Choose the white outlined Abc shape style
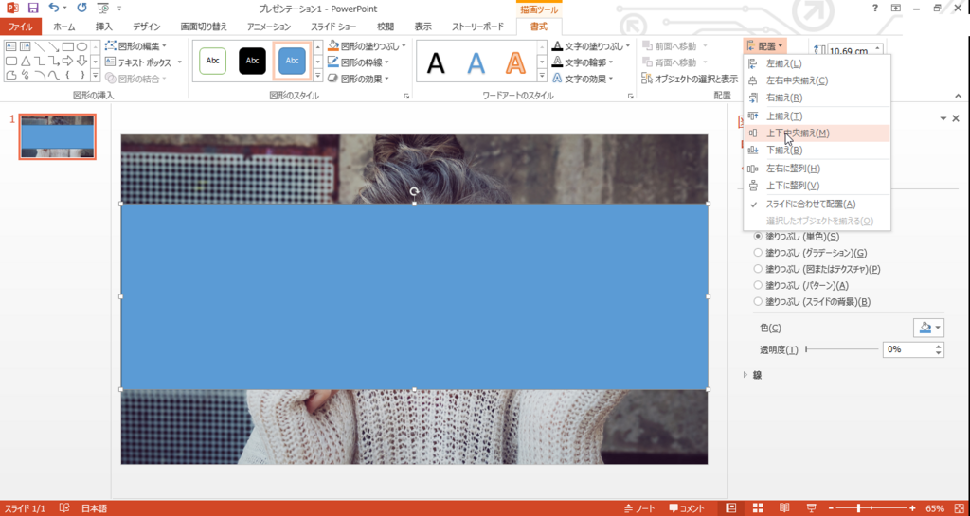 [213, 61]
